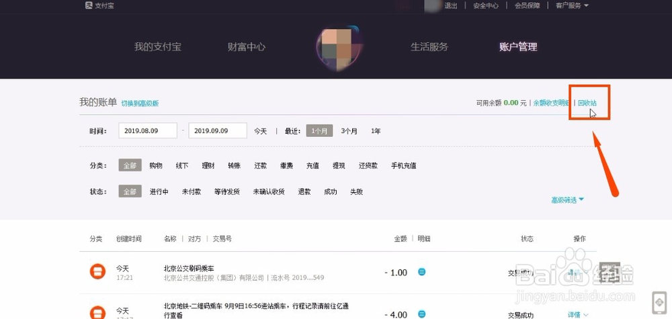Filter status by 失败
The height and width of the screenshot is (319, 672).
357,192
